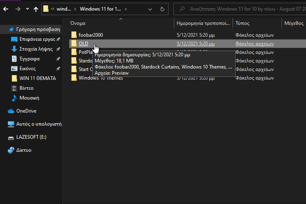Click the network icon in sidebar
306x204 pixels.
pos(11,150)
